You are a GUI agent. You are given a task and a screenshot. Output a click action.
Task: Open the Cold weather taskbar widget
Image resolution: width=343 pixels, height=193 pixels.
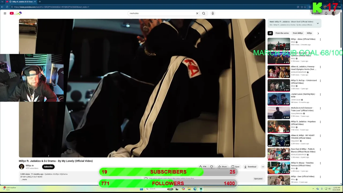click(9, 188)
